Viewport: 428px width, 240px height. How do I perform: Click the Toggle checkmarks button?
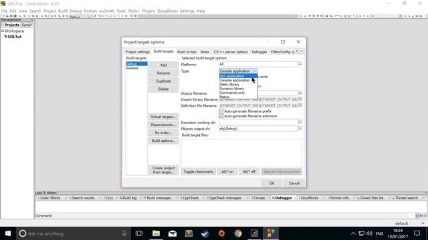[x=198, y=172]
